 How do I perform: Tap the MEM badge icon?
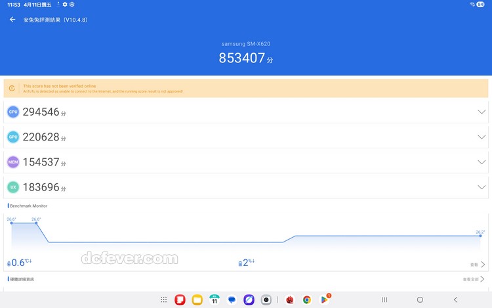coord(13,162)
